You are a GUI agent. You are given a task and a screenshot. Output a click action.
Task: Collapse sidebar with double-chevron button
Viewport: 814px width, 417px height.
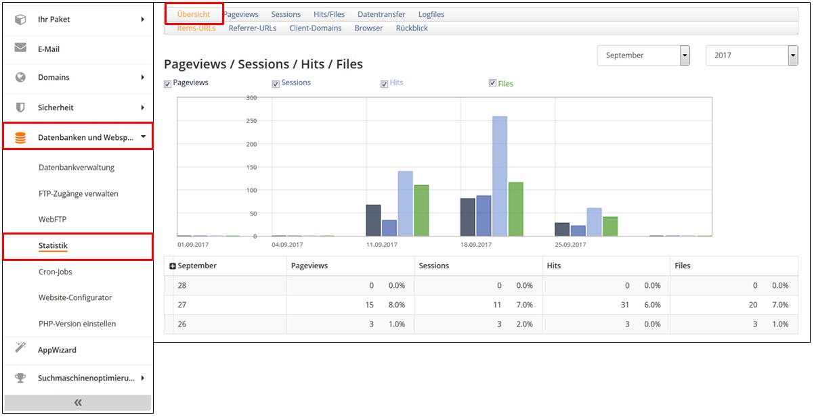(x=77, y=403)
